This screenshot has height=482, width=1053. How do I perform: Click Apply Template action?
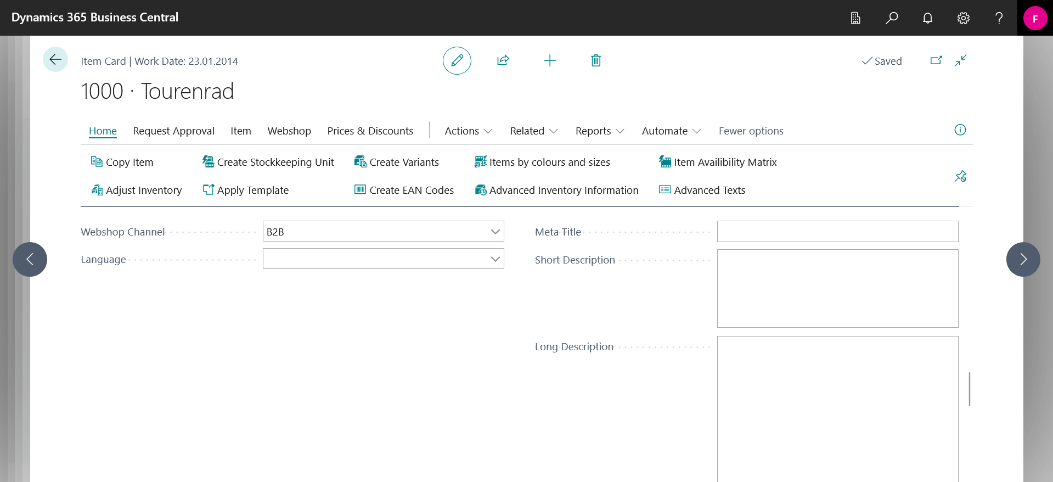click(246, 190)
